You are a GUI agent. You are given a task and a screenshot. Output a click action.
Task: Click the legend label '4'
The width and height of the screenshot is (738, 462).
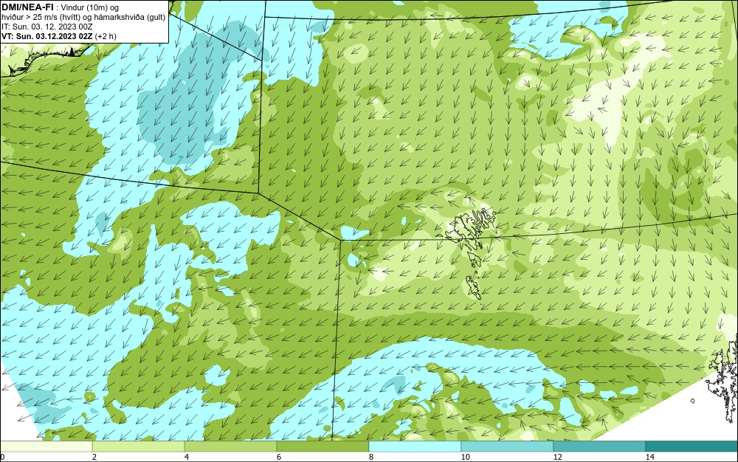(x=187, y=457)
